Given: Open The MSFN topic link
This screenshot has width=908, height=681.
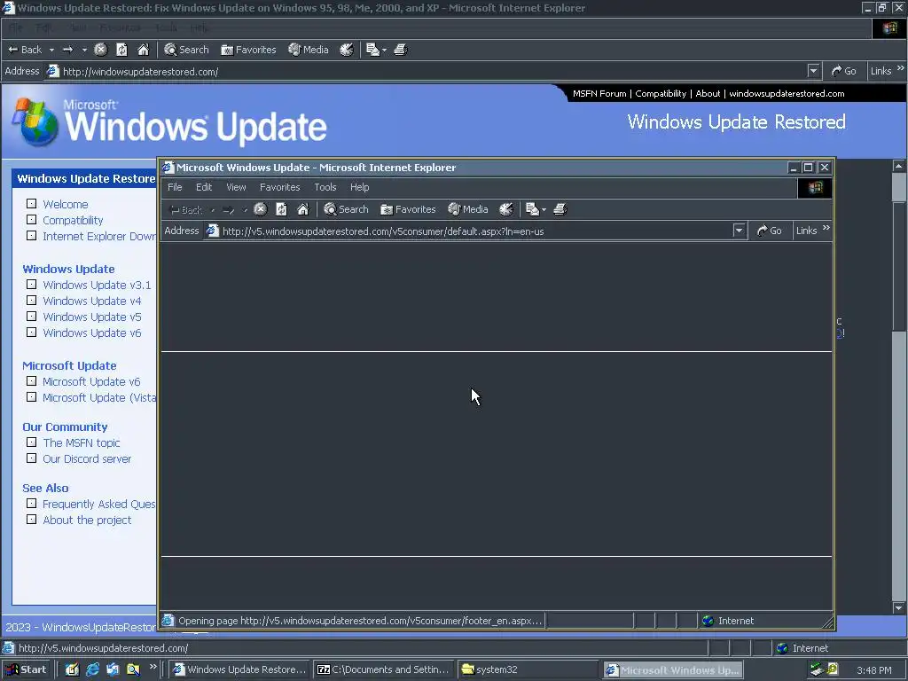Looking at the screenshot, I should point(82,443).
